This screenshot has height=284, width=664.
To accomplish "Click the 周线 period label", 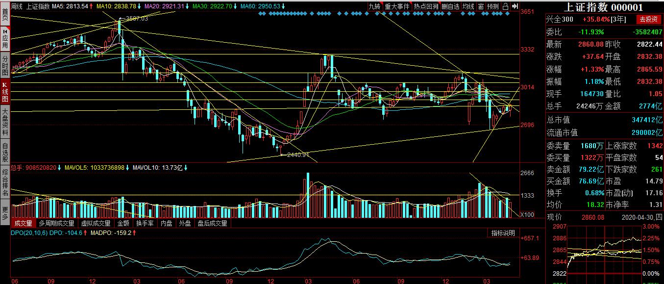I will 17,6.
